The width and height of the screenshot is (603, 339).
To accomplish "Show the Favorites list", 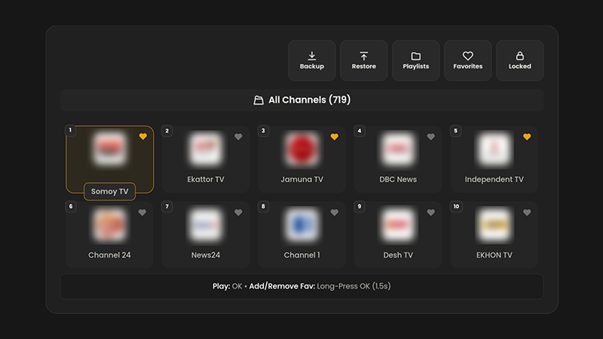I will coord(467,60).
